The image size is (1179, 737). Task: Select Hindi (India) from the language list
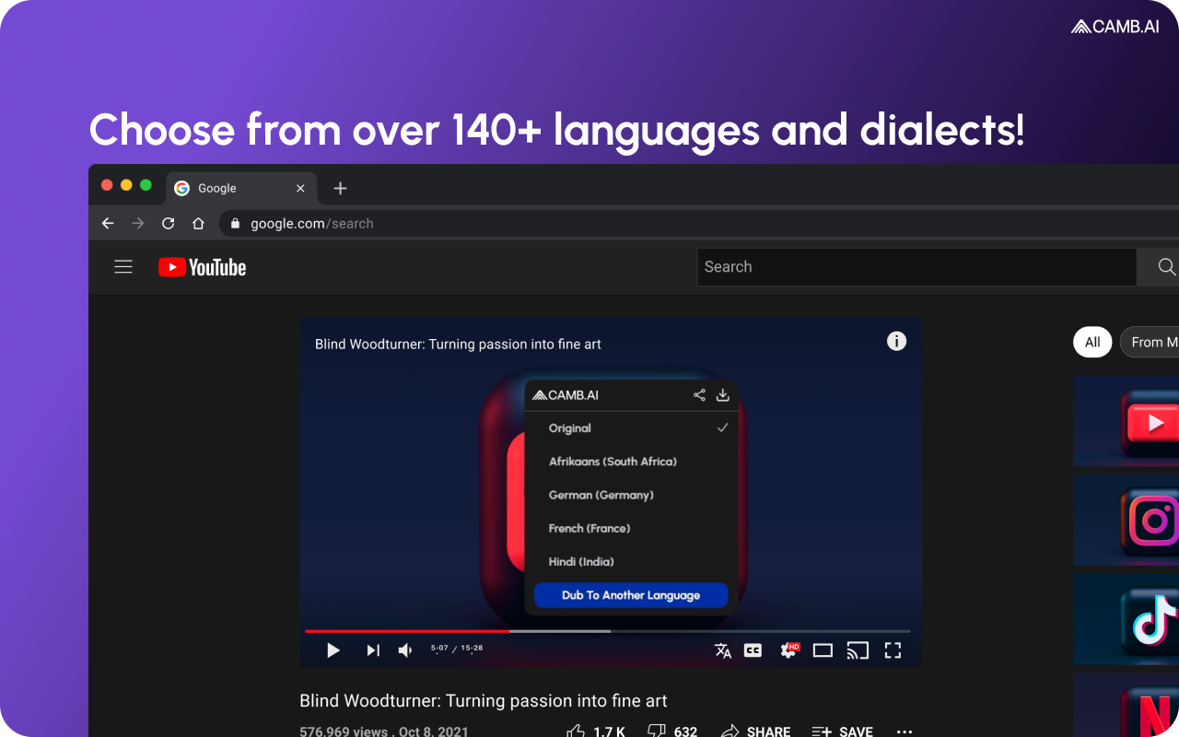point(580,561)
